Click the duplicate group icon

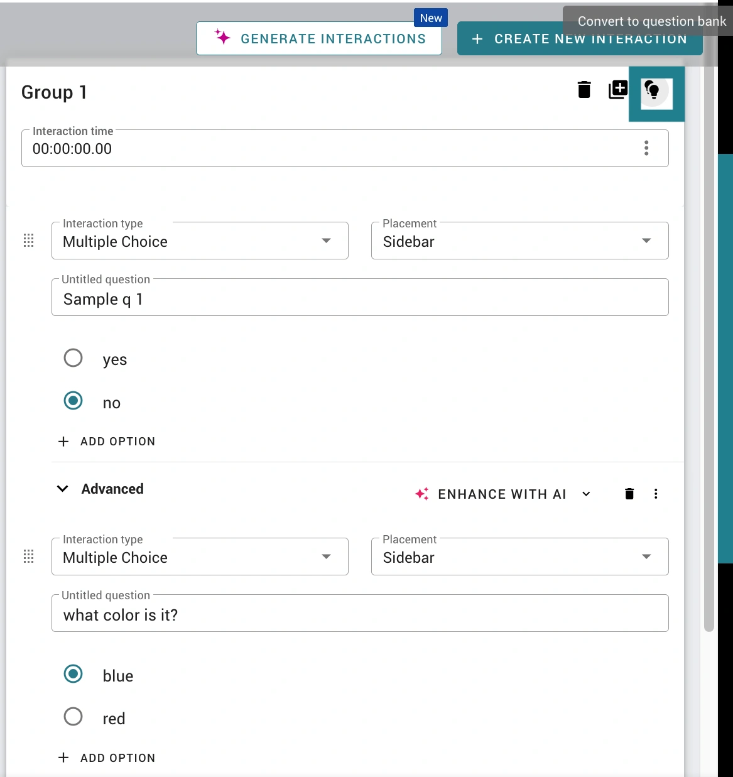tap(618, 90)
